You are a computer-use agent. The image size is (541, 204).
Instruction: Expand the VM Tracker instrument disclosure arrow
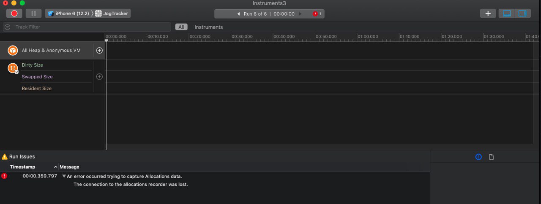click(x=16, y=72)
